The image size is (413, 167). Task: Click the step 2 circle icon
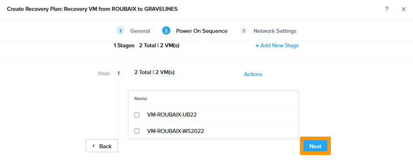point(166,31)
